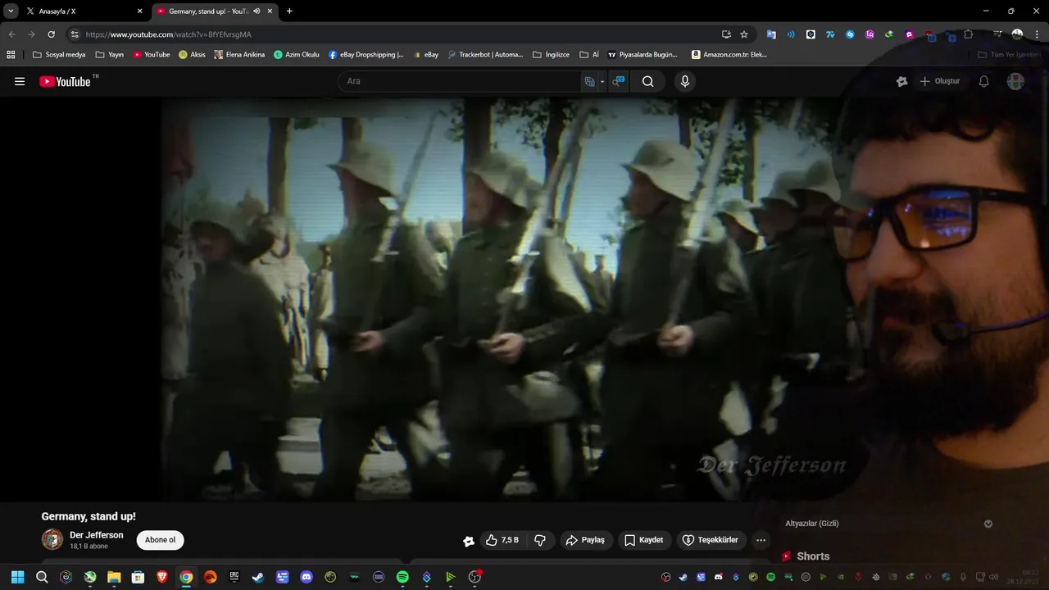Open volume control in system tray

(x=993, y=577)
